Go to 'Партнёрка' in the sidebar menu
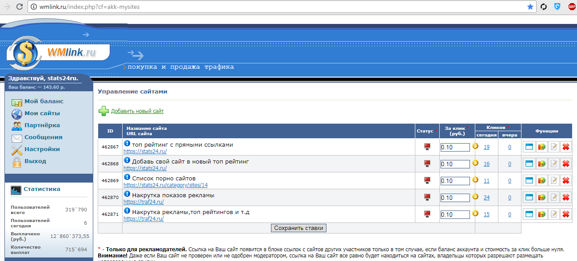 (x=42, y=125)
